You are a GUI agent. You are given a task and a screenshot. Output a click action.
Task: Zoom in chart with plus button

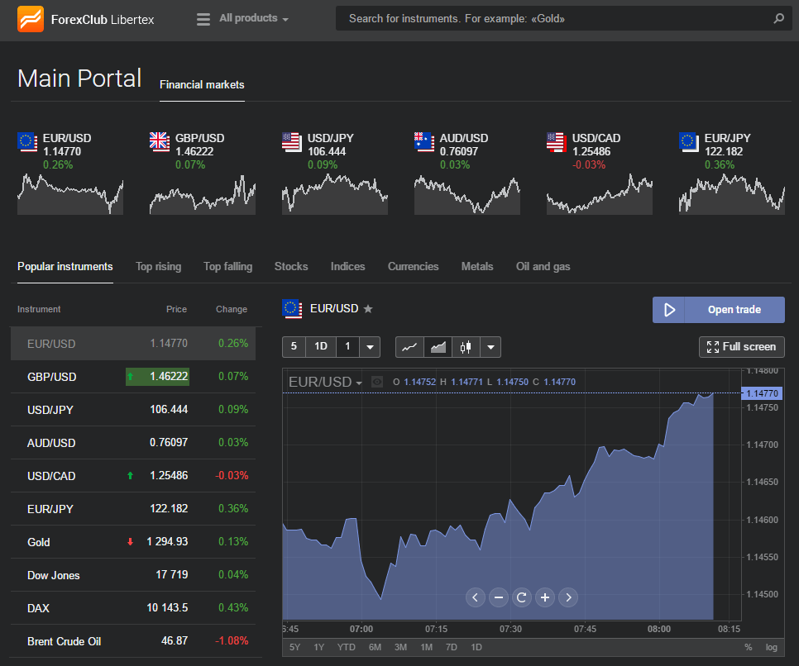545,597
